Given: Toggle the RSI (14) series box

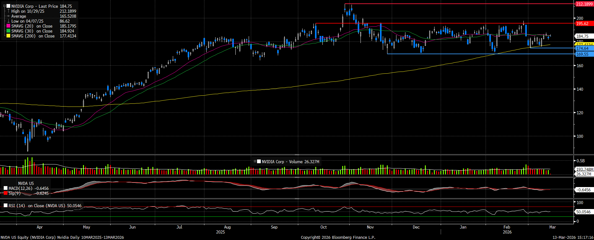Looking at the screenshot, I should point(6,206).
